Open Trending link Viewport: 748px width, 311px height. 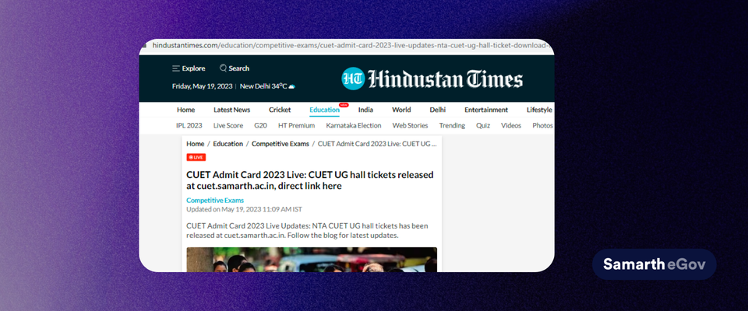click(452, 126)
